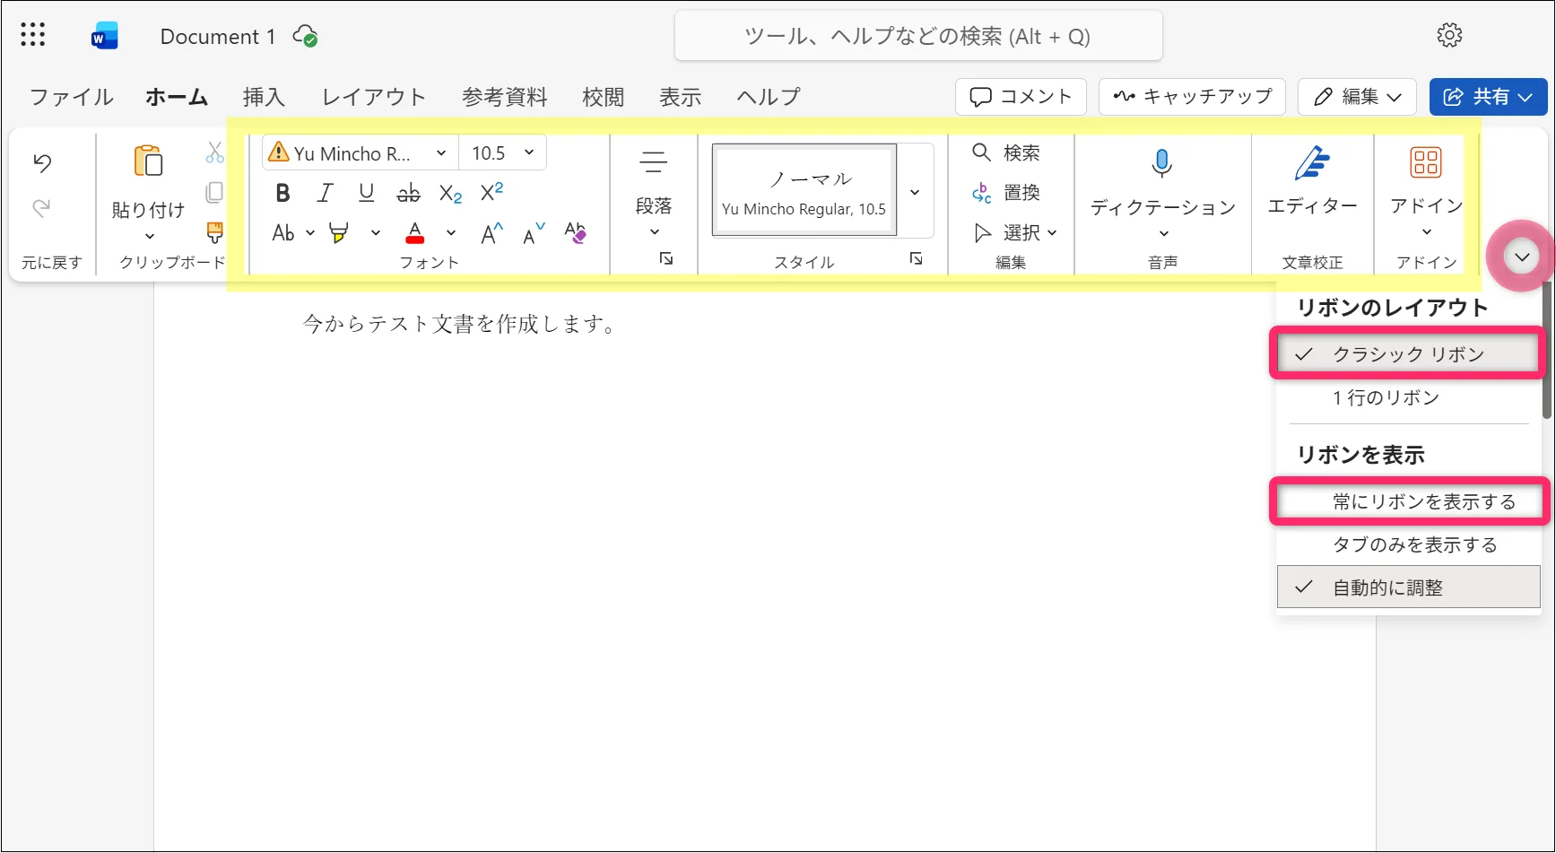Expand the styles gallery chevron
The width and height of the screenshot is (1556, 853).
pos(915,192)
